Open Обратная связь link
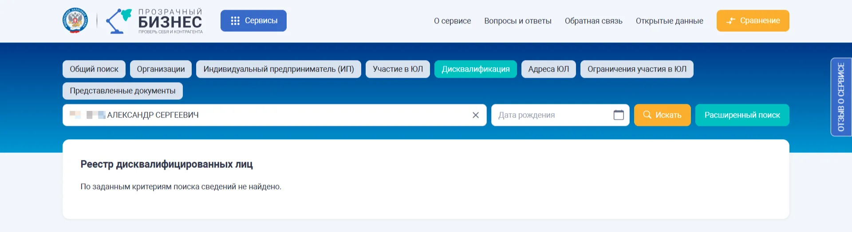 pyautogui.click(x=593, y=21)
